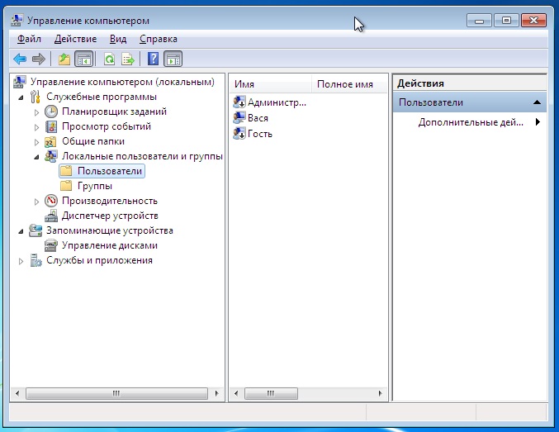Open Дополнительные действия submenu arrow

pyautogui.click(x=538, y=122)
